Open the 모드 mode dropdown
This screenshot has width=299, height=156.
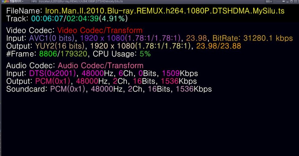pyautogui.click(x=268, y=2)
